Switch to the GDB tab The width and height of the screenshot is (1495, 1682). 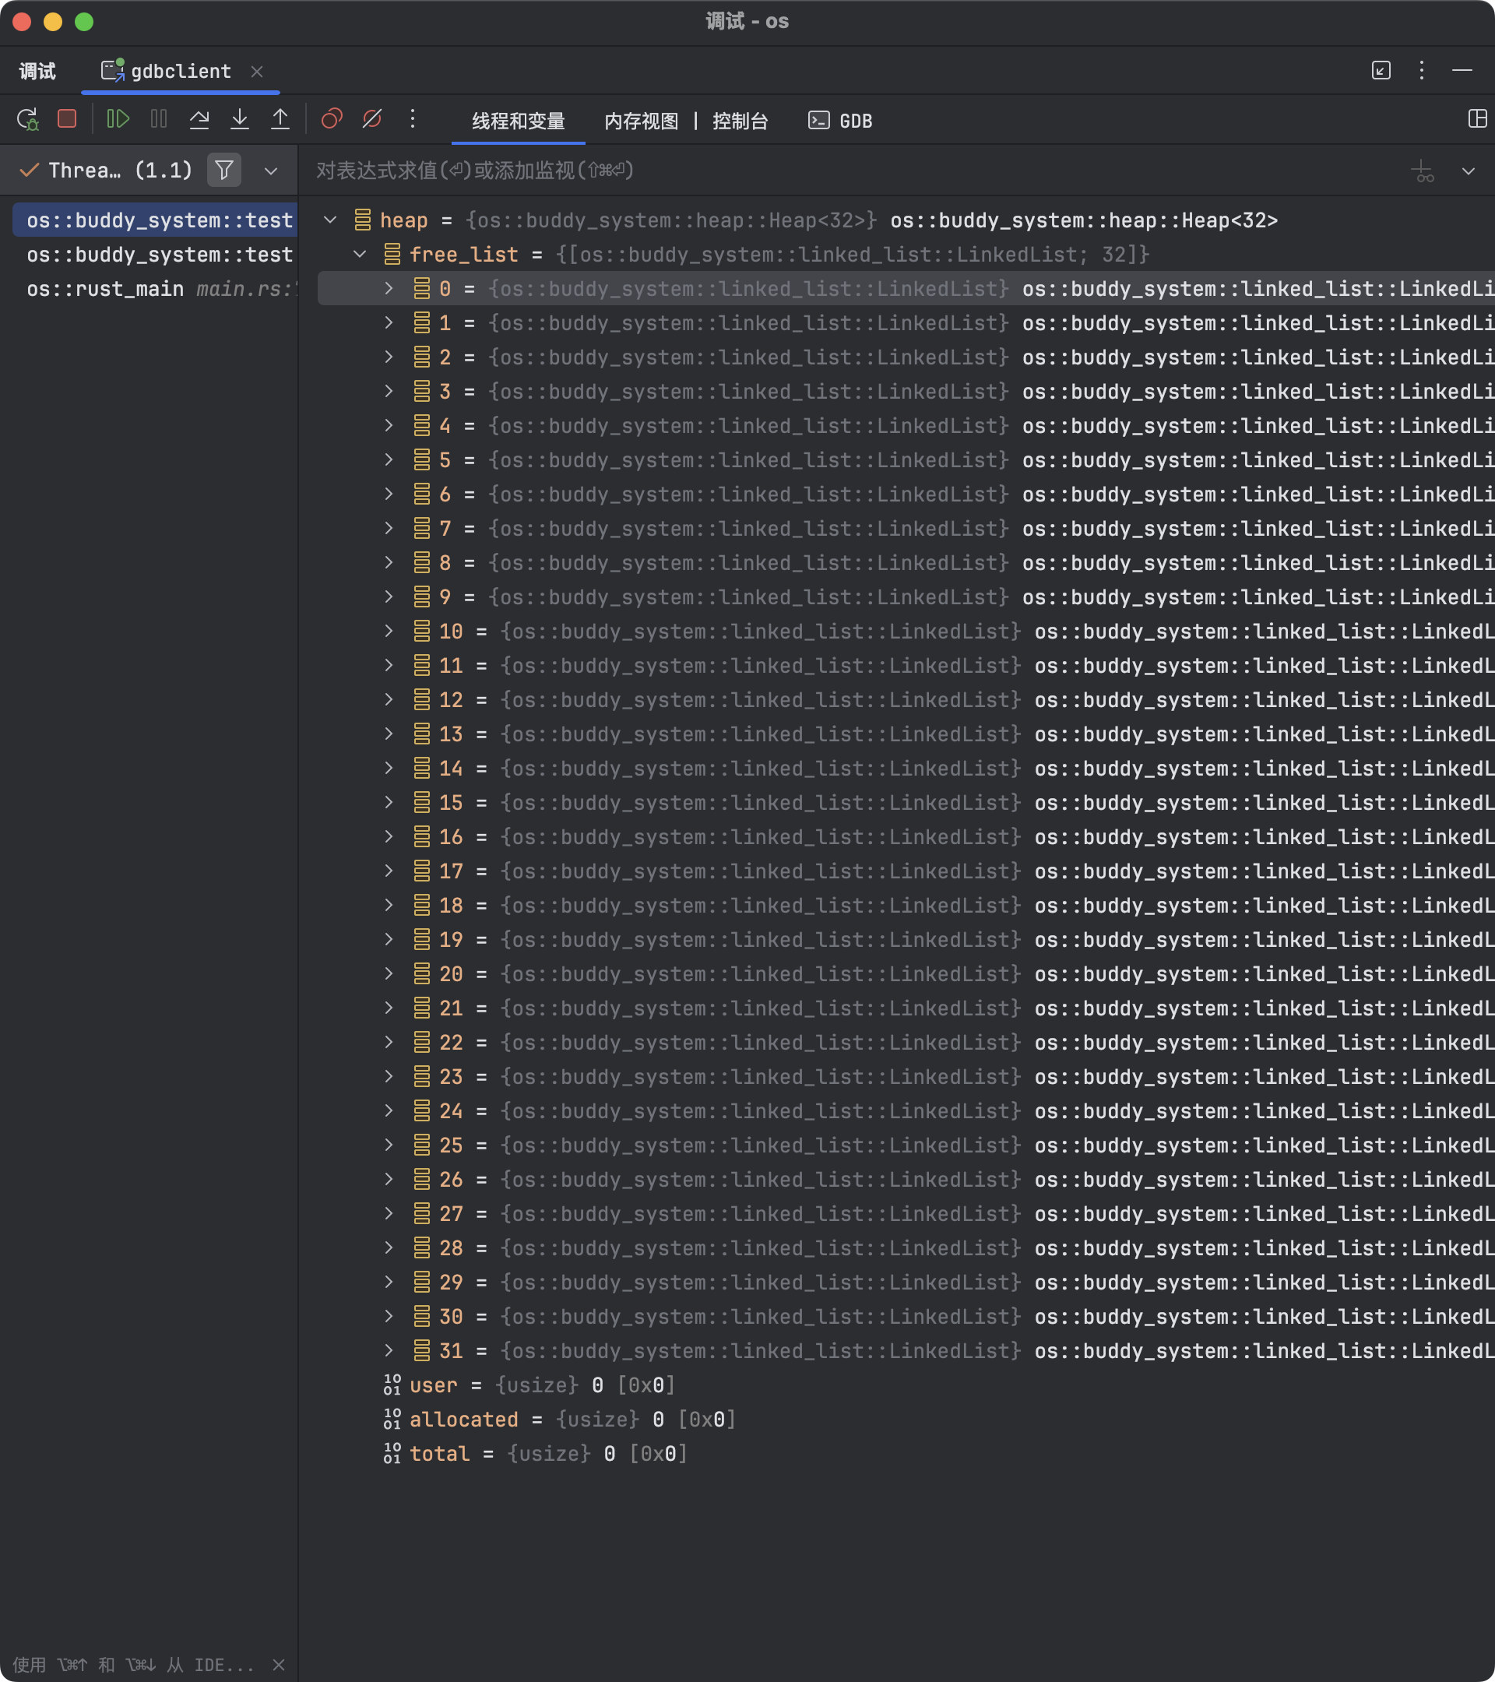pos(840,121)
